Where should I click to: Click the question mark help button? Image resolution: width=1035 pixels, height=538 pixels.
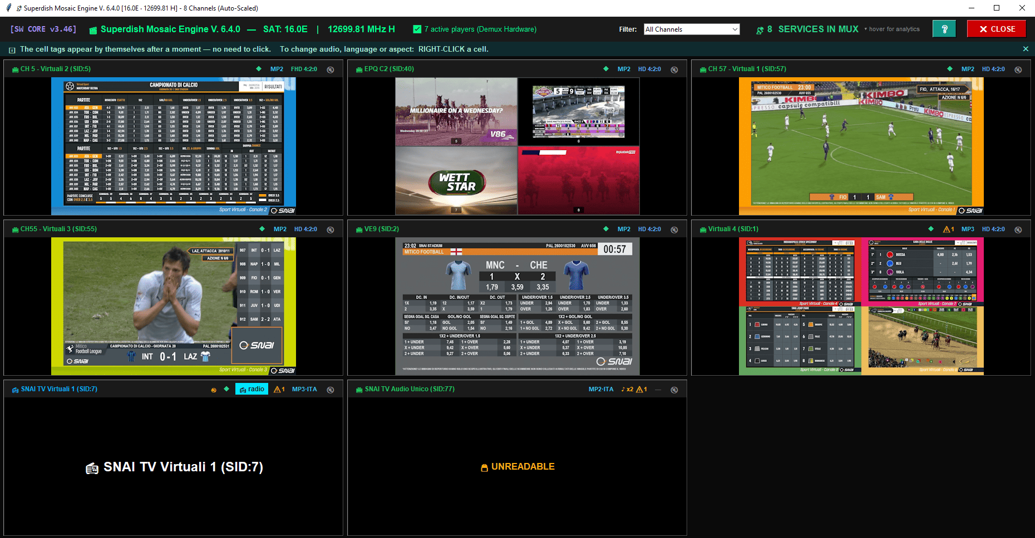coord(944,29)
